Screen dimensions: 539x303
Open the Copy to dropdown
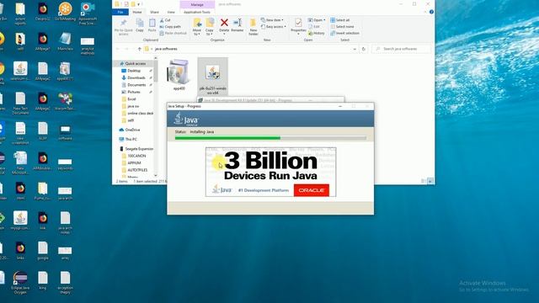(x=210, y=27)
